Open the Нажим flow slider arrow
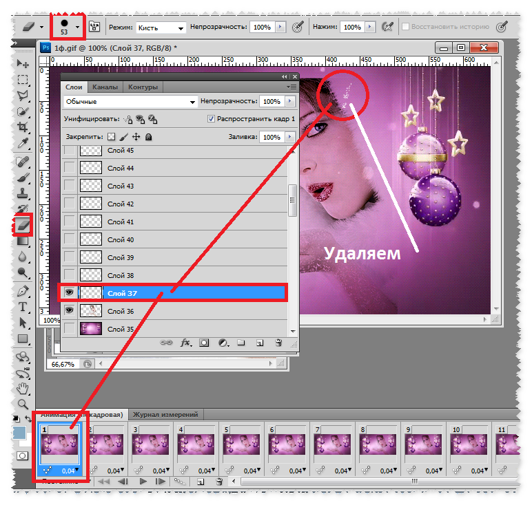 [371, 27]
